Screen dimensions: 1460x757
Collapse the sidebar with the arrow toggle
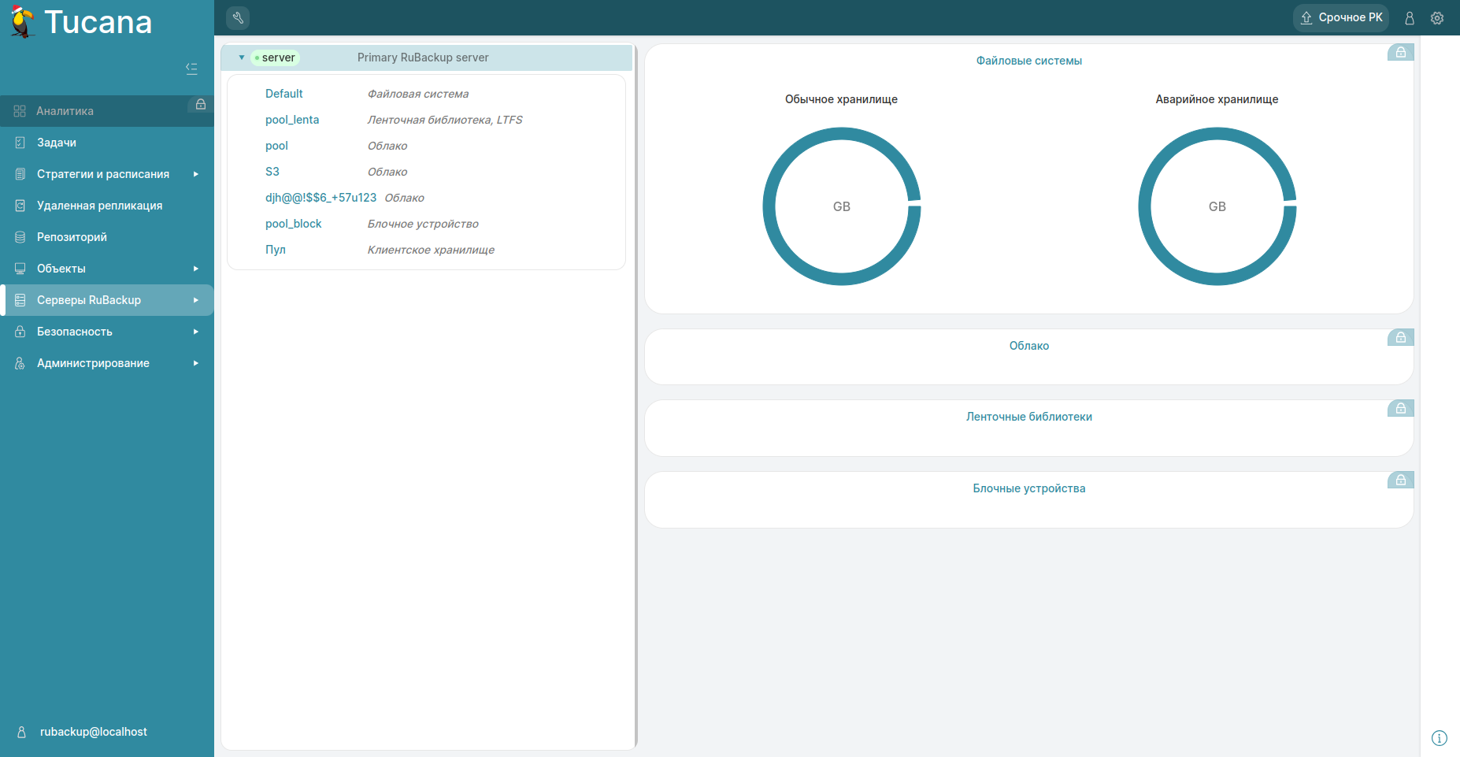click(x=191, y=69)
